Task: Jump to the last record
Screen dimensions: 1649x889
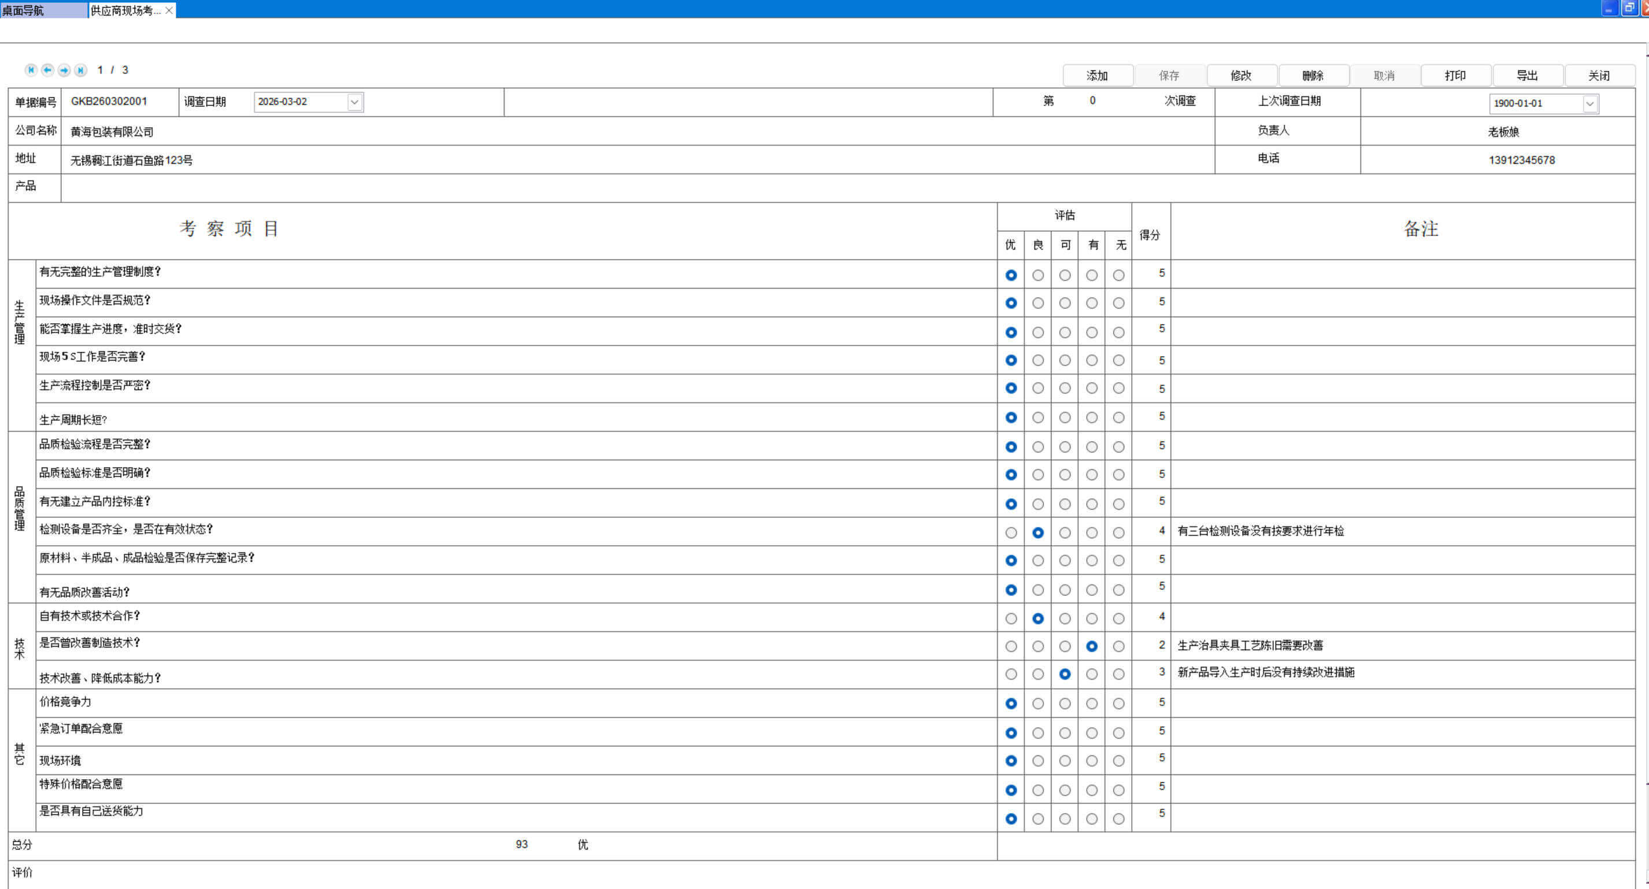Action: point(81,71)
